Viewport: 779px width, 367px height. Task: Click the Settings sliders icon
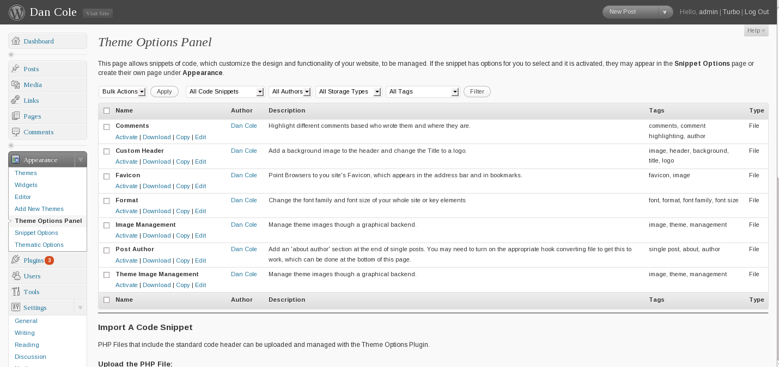[16, 308]
